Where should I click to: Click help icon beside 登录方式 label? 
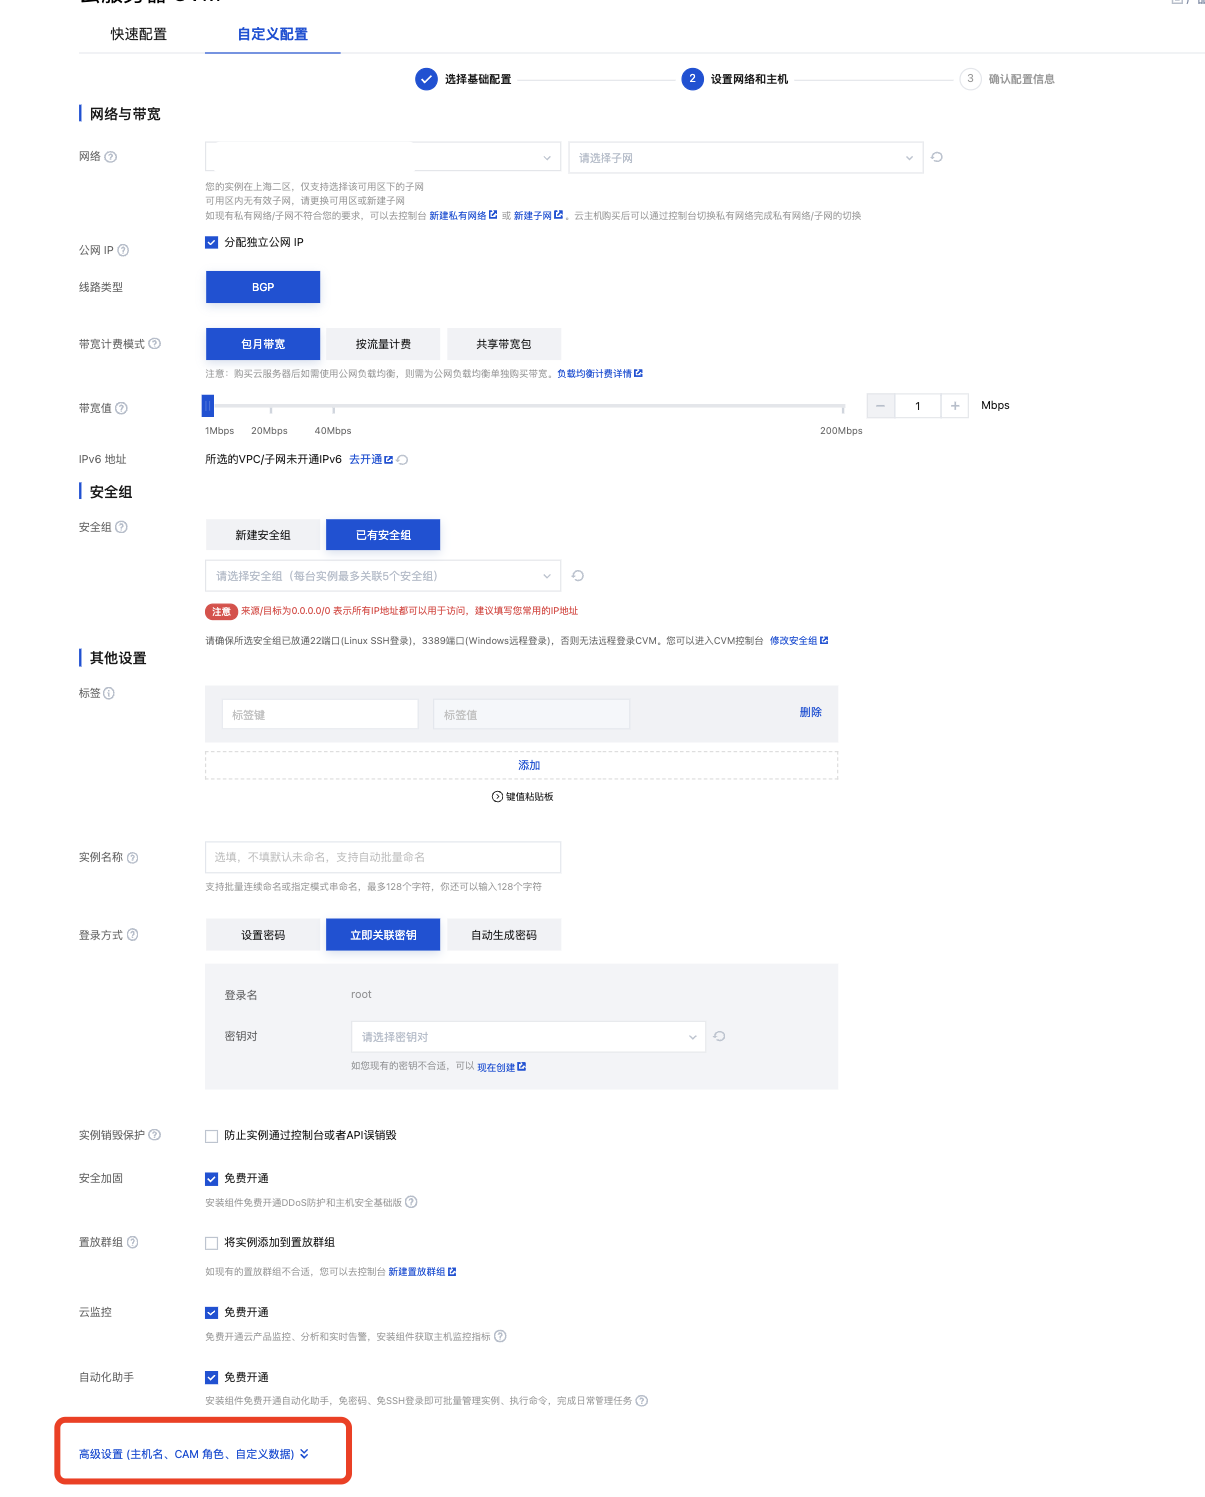(133, 935)
